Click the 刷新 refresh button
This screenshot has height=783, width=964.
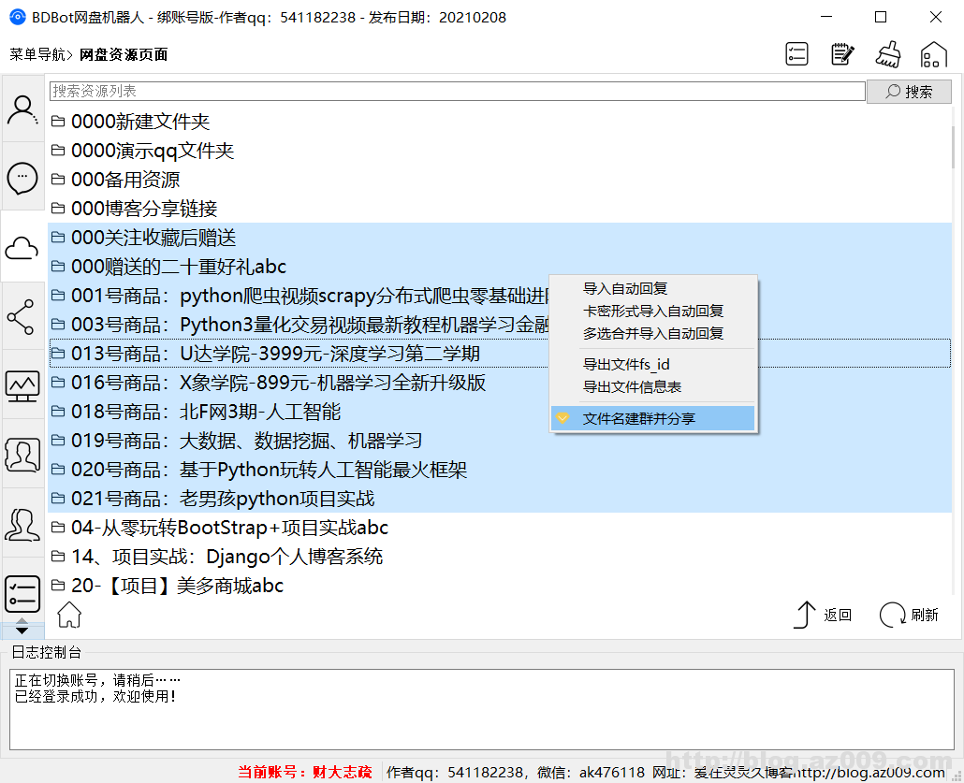[908, 615]
